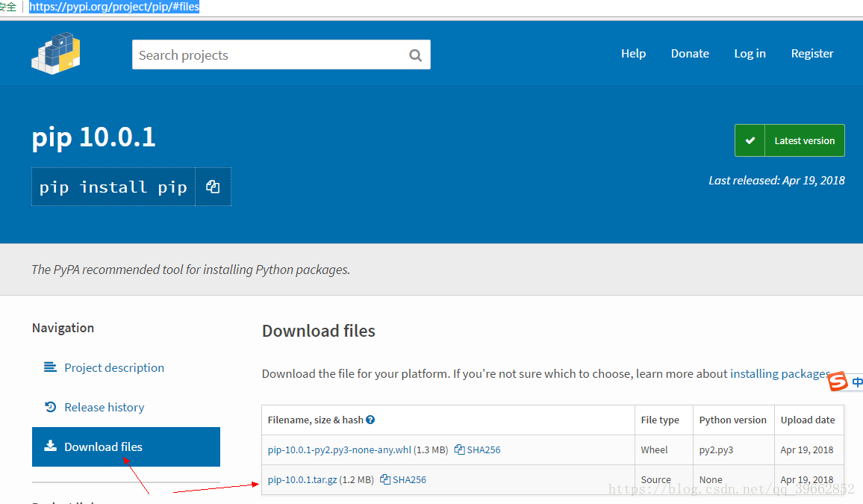Download pip-10.0.1-py2.py3-none-any.whl file

pos(339,449)
